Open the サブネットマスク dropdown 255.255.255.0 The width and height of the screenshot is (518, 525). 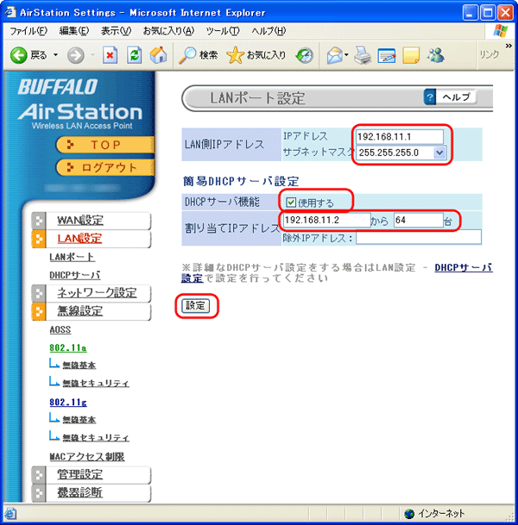[x=401, y=153]
